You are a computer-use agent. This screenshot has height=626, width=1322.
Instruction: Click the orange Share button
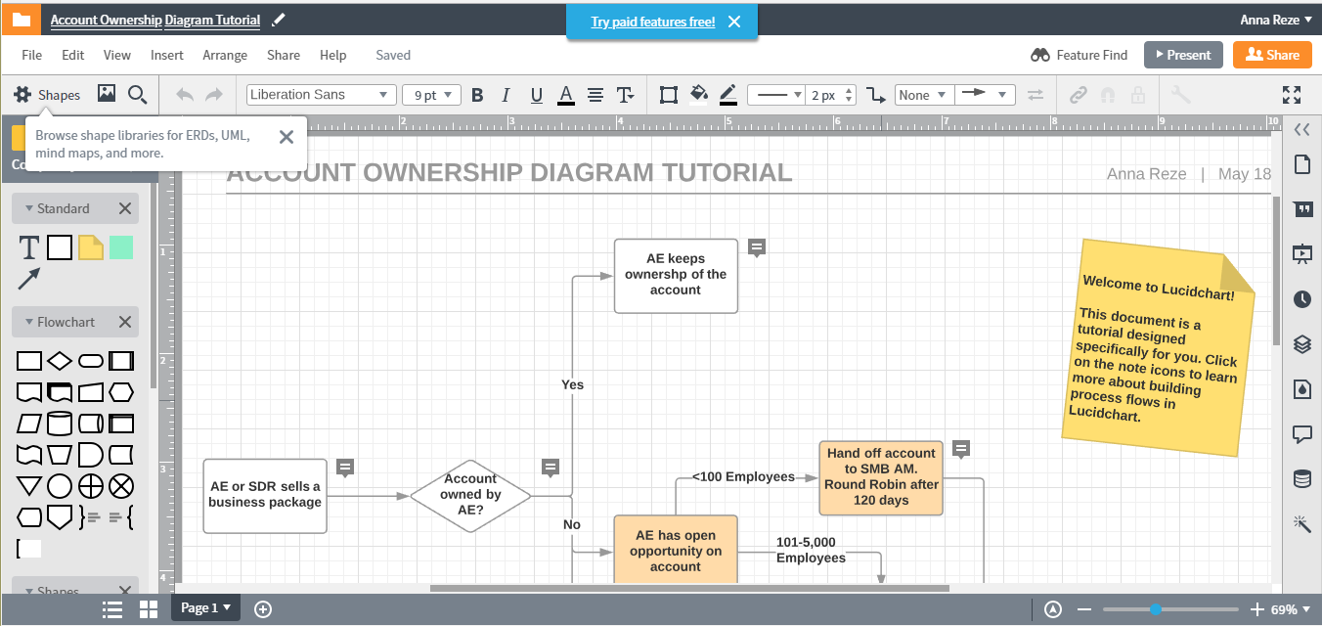1272,55
